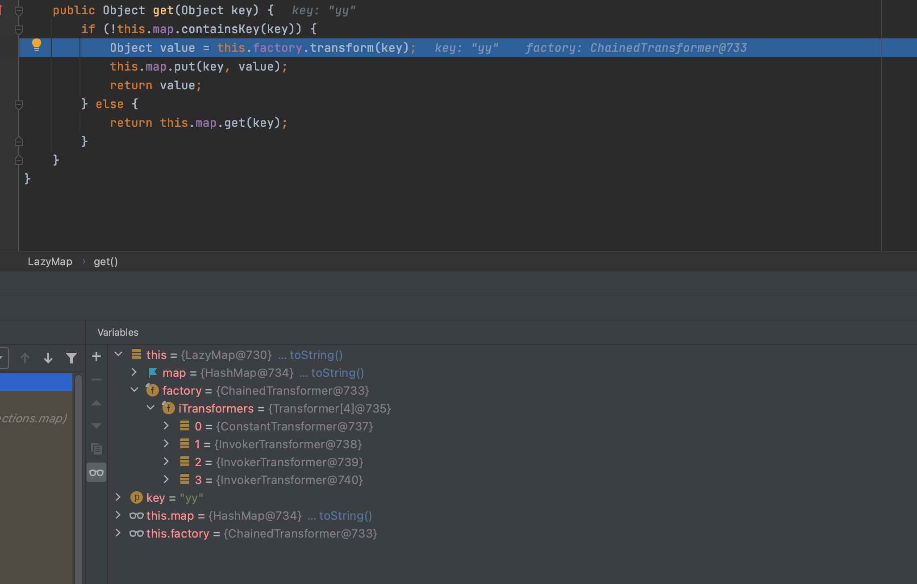Collapse the 'this' LazyMap variable node
Screen dimensions: 917x584
pos(118,354)
